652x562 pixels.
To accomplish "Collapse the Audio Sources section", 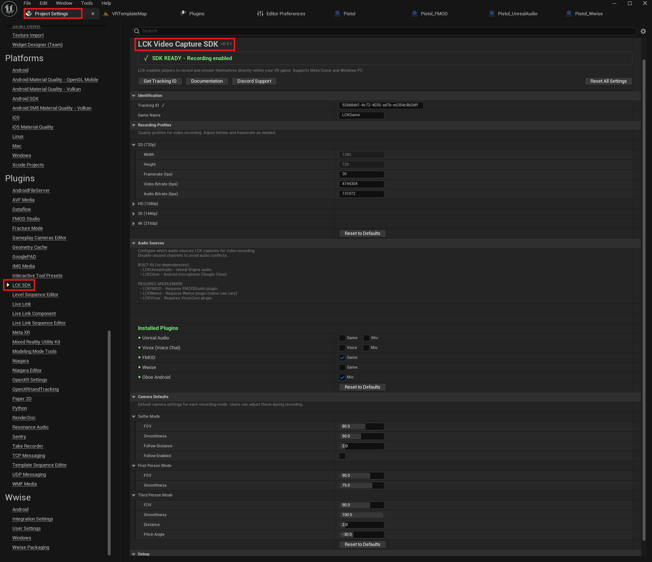I will [x=134, y=243].
